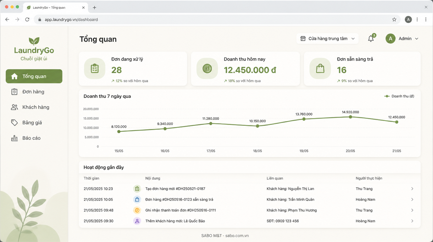
Task: Open Đơn hàng #DH250516-0123 sẵn sàng trả
Action: [x=179, y=200]
